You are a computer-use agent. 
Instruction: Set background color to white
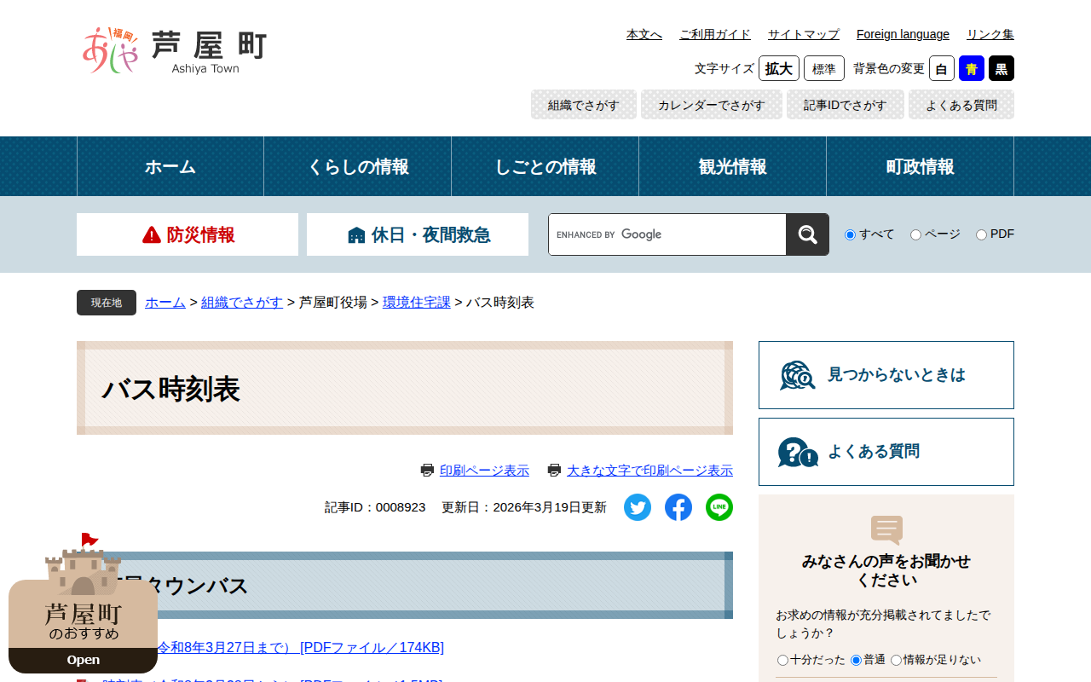pos(942,68)
